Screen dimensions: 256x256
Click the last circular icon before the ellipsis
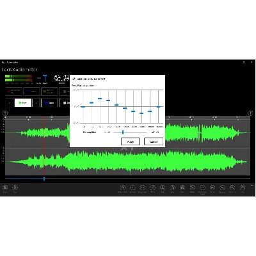243,188
